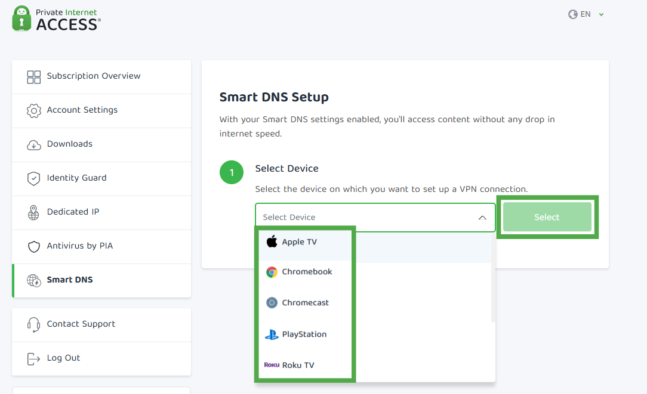The image size is (647, 394).
Task: Click the Select Device step title
Action: [x=286, y=169]
